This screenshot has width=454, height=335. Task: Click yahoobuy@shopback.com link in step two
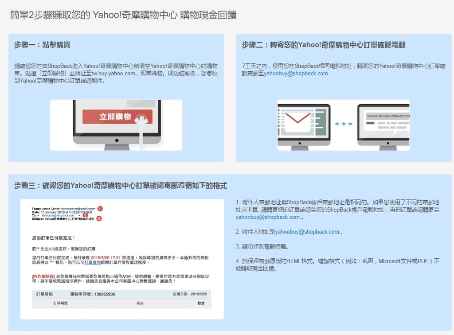coord(296,74)
